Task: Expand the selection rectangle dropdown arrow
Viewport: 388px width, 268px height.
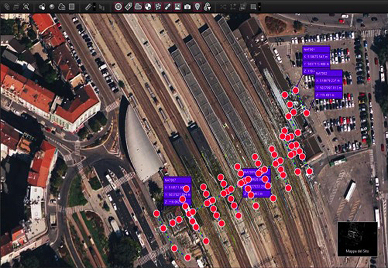Action: (x=259, y=7)
